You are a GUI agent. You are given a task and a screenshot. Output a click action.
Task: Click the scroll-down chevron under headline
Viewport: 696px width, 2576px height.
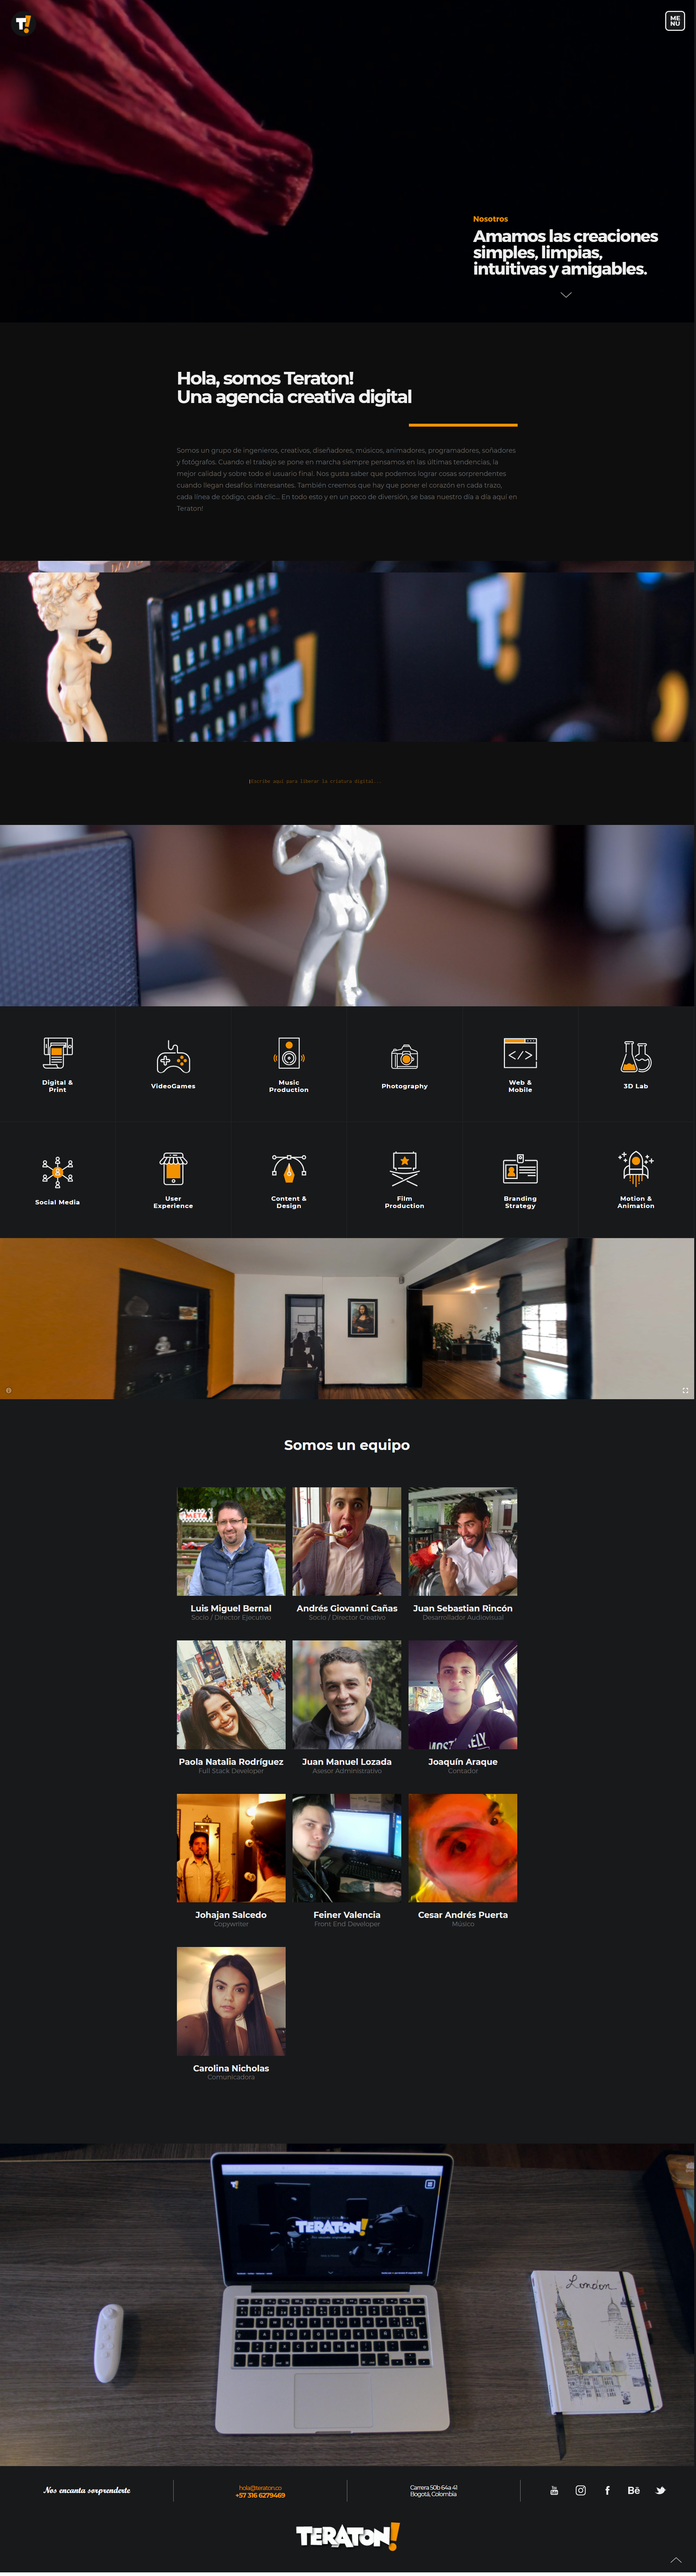pyautogui.click(x=566, y=295)
